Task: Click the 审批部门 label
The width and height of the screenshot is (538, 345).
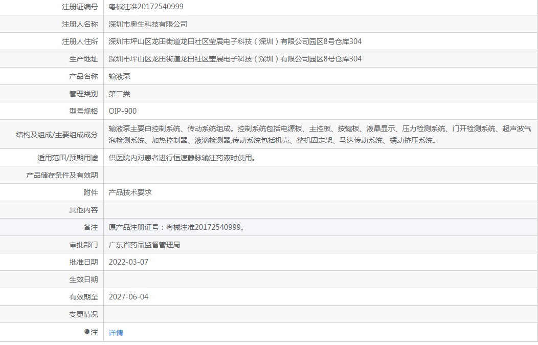Action: (x=83, y=245)
